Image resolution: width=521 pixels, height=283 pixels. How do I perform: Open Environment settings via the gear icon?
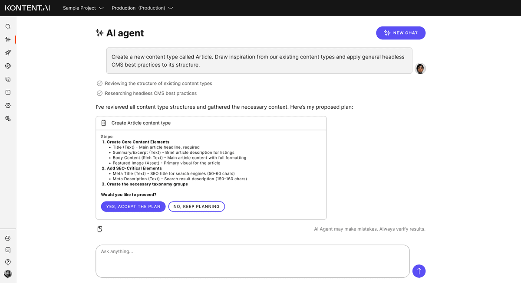[8, 105]
